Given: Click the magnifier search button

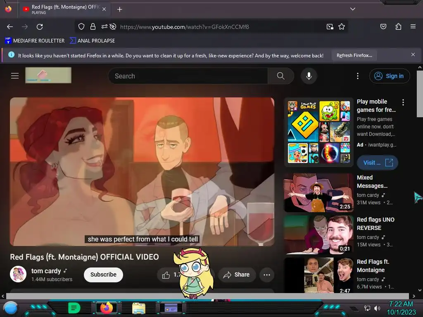Looking at the screenshot, I should (x=280, y=76).
